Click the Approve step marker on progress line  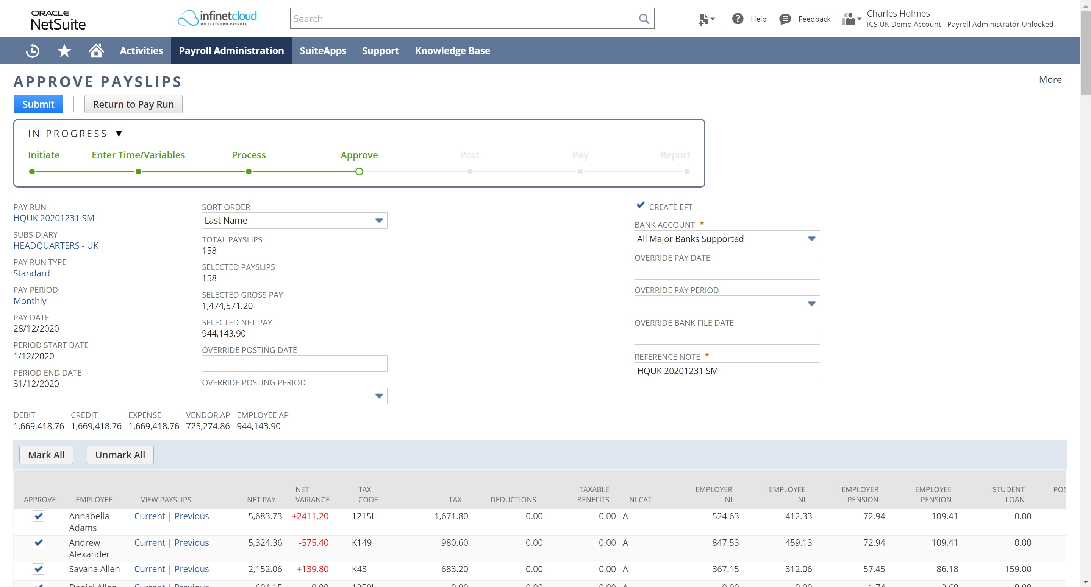pos(359,172)
